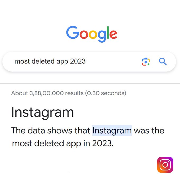This screenshot has height=180, width=180.
Task: Click the red first o in Google logo
Action: (83, 35)
